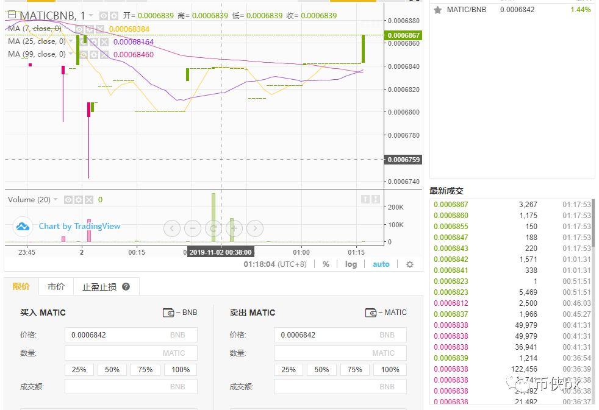Click BNB wallet icon in buy panel
The image size is (599, 410).
click(168, 313)
